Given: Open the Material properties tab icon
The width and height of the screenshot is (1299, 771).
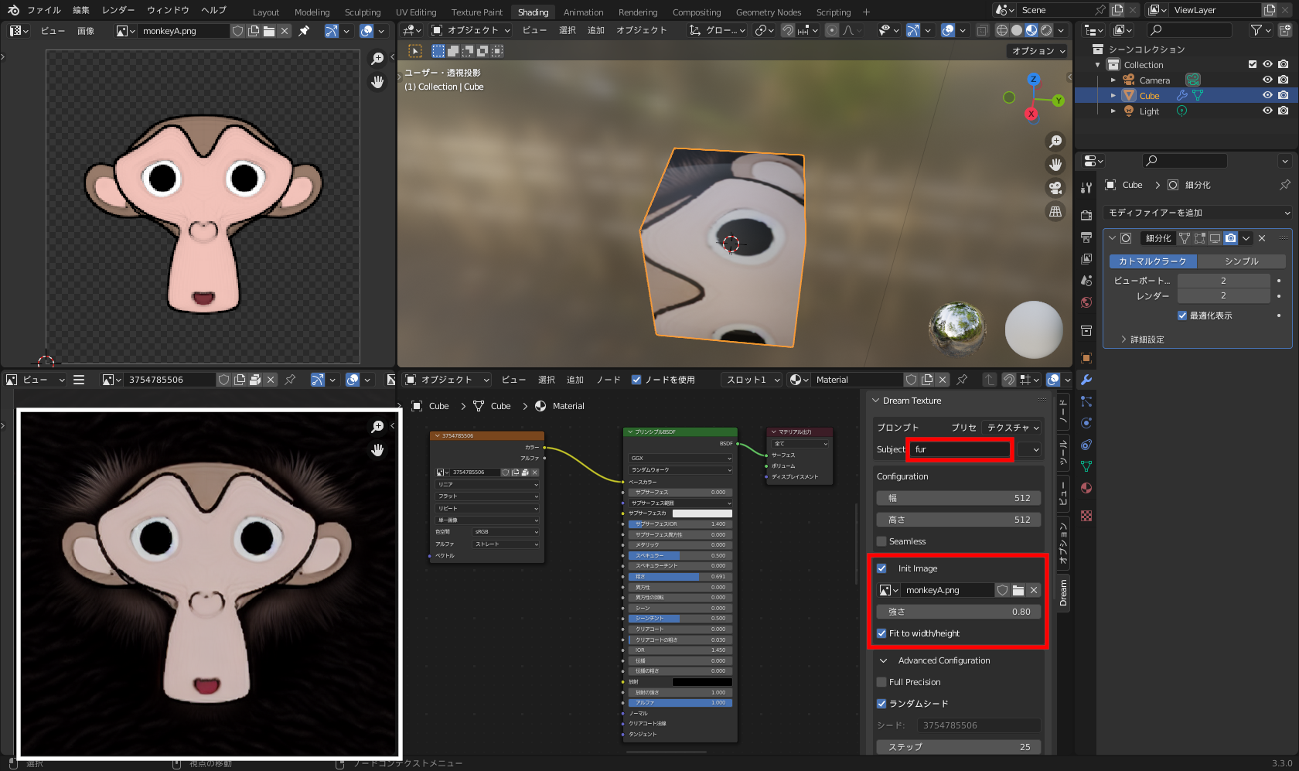Looking at the screenshot, I should click(x=1086, y=488).
